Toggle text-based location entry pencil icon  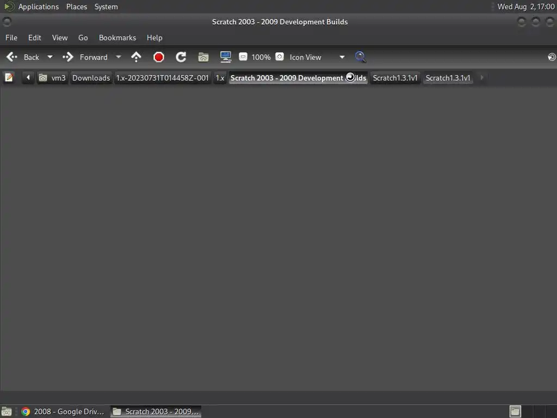pyautogui.click(x=9, y=77)
